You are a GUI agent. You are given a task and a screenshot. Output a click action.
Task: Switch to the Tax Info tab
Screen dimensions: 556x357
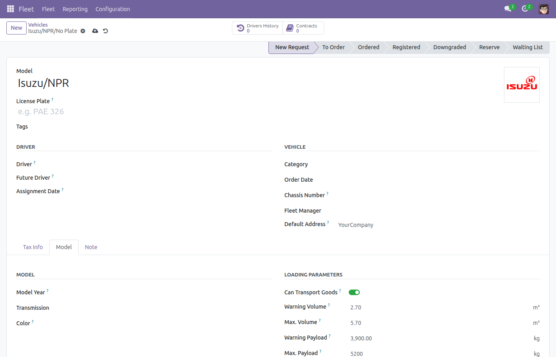[33, 247]
